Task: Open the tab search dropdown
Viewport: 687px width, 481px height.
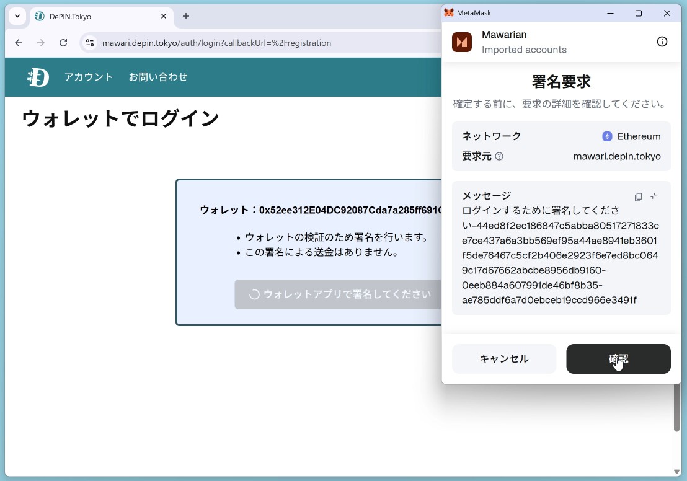Action: [x=17, y=16]
